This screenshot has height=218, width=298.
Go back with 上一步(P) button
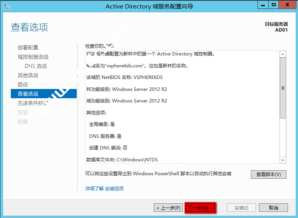[x=168, y=208]
